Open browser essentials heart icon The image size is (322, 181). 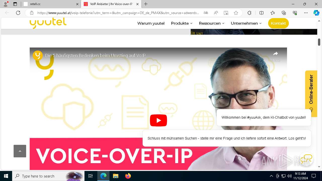(x=295, y=13)
